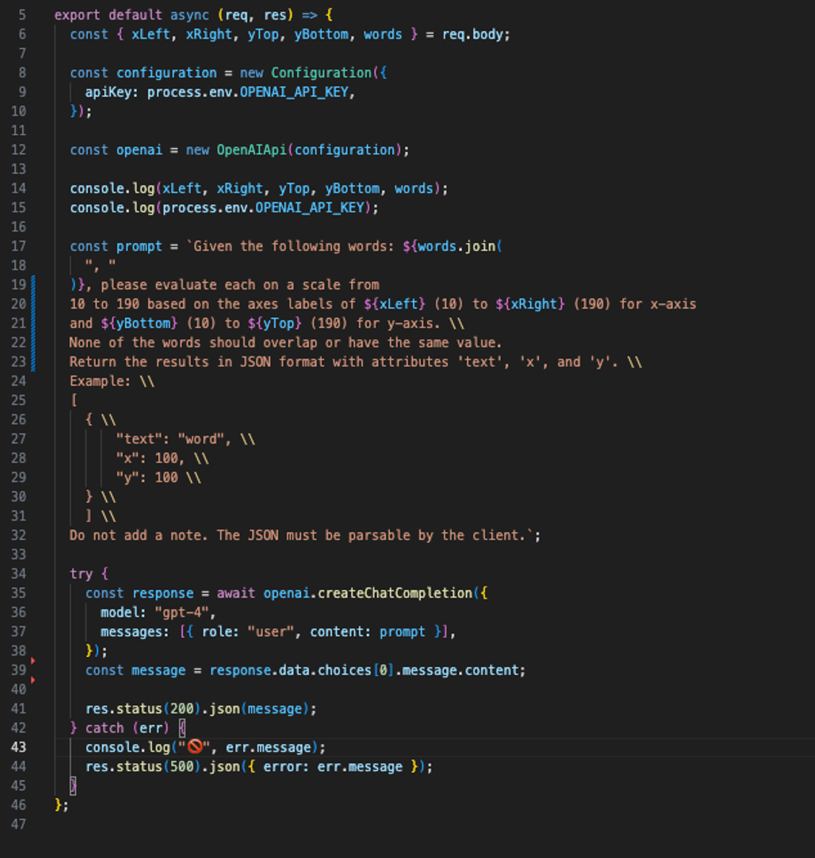Click the highlighted opening brace on line 42
815x858 pixels.
pos(182,728)
